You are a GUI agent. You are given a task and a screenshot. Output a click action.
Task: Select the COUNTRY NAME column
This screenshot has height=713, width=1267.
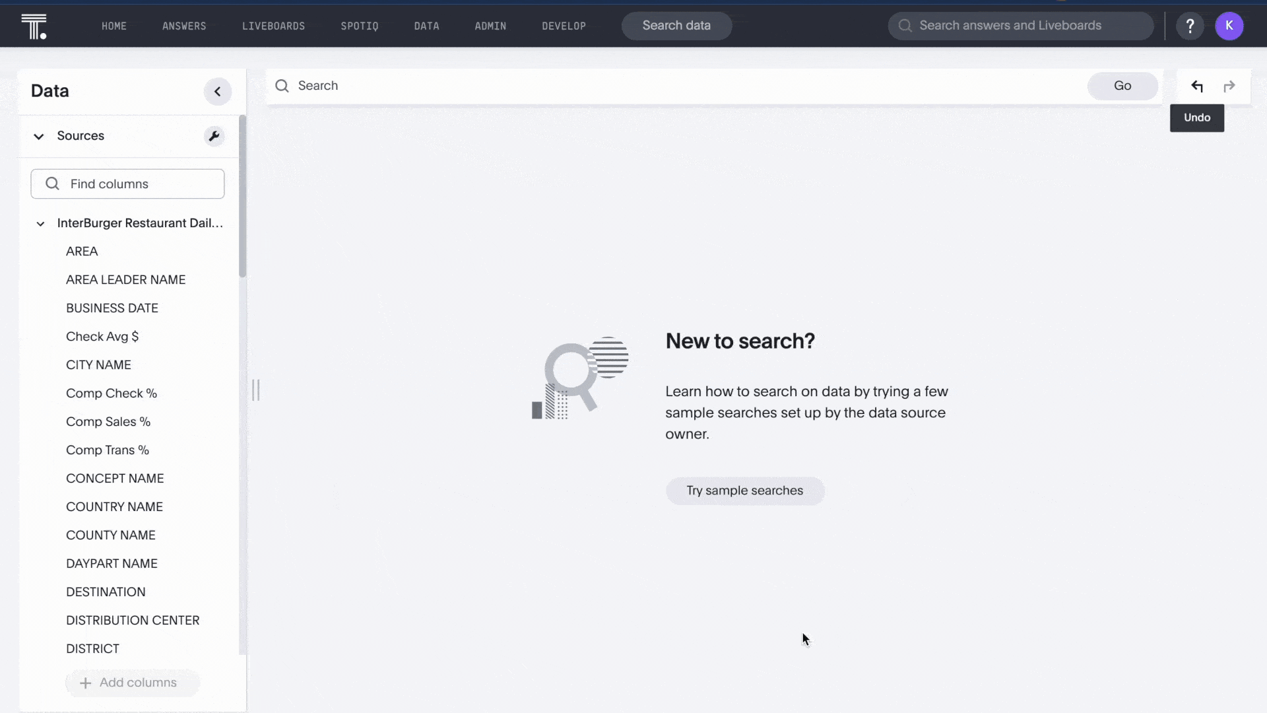point(114,507)
